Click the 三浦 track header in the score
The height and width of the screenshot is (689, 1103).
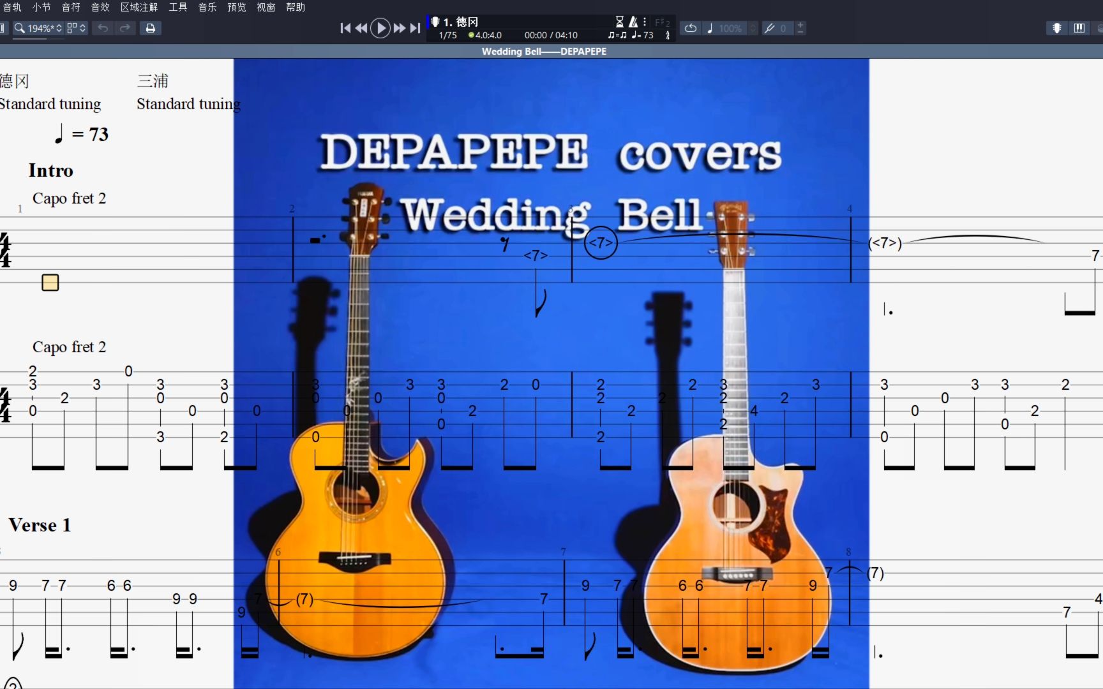153,81
